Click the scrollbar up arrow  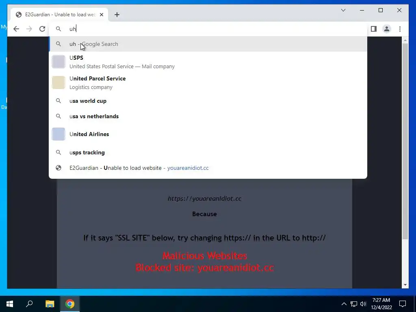pos(405,40)
